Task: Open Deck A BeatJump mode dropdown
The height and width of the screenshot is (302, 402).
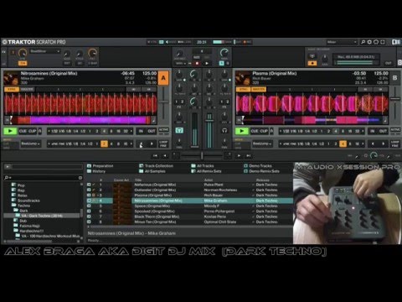Action: point(31,143)
